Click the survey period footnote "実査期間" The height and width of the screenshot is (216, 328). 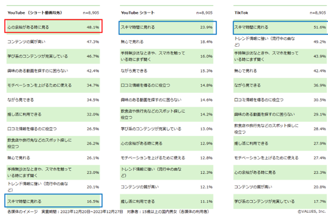pyautogui.click(x=82, y=212)
